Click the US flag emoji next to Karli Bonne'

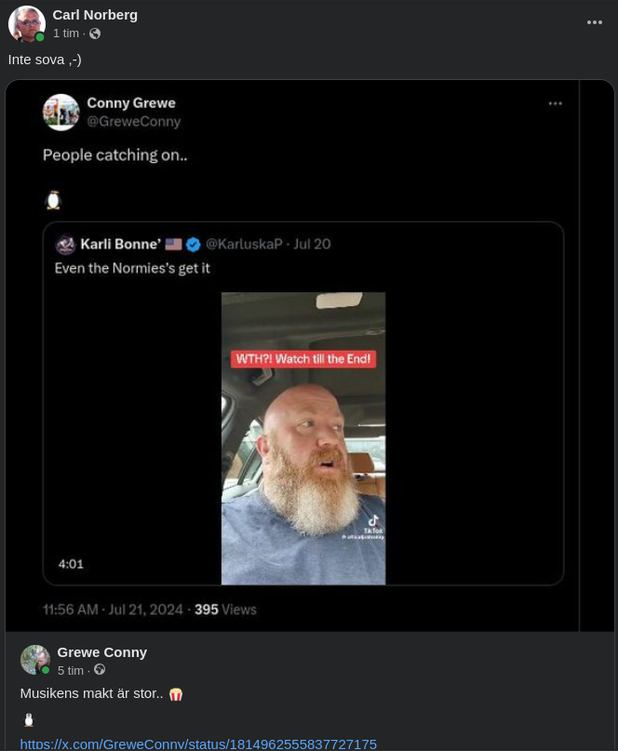[x=173, y=245]
